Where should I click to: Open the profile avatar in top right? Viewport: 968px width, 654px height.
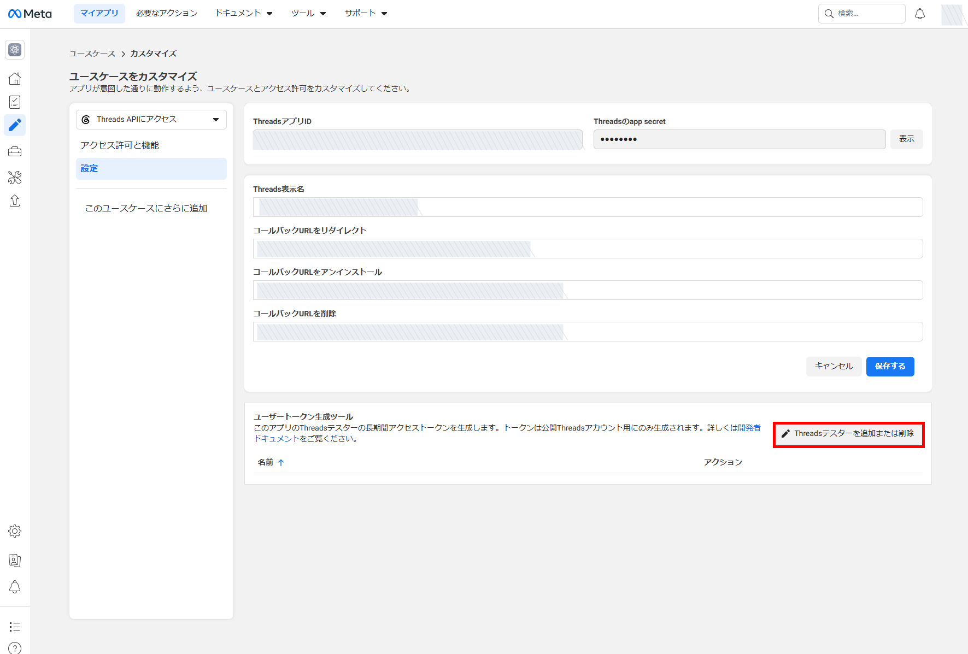point(952,14)
